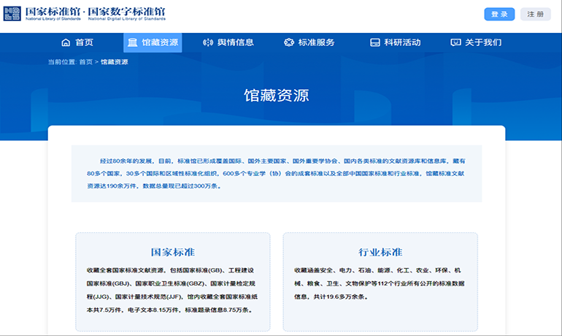Screen dimensions: 562x336
Task: Click the chat icon beside 关于我们
Action: point(456,42)
